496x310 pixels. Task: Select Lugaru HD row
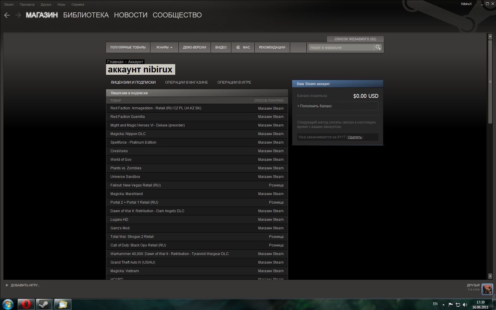tap(197, 220)
